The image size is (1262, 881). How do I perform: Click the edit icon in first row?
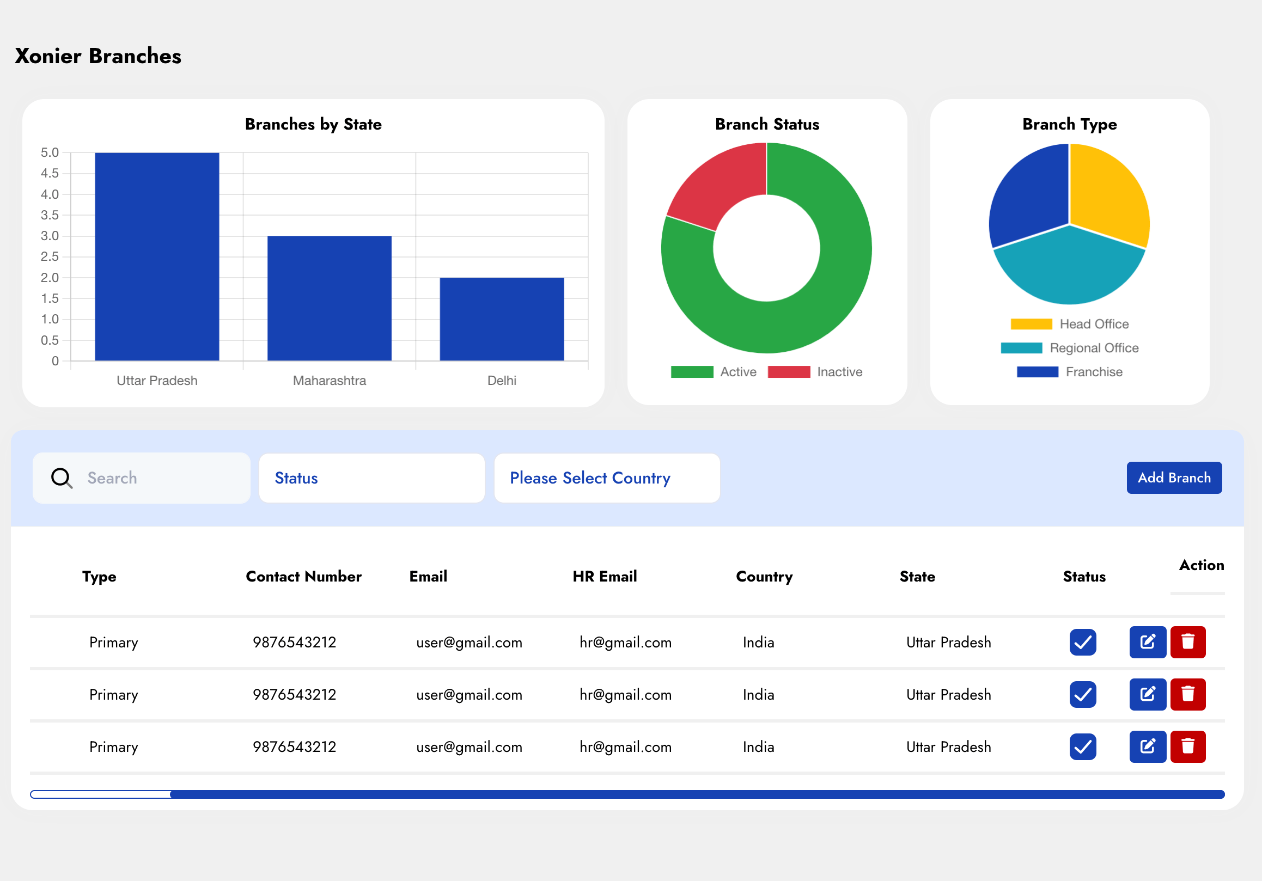click(1147, 642)
